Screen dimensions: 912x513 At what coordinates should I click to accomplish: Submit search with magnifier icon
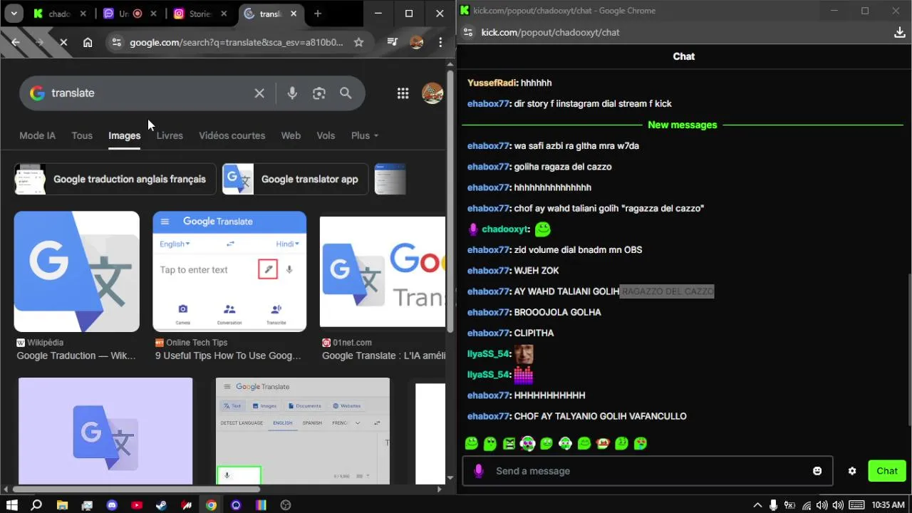click(346, 93)
